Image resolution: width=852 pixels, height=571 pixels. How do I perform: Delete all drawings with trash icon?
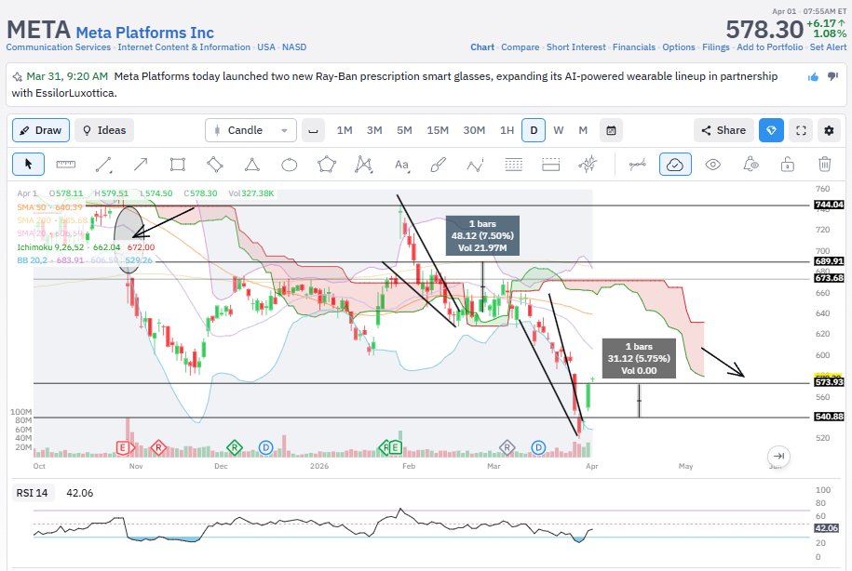[824, 164]
